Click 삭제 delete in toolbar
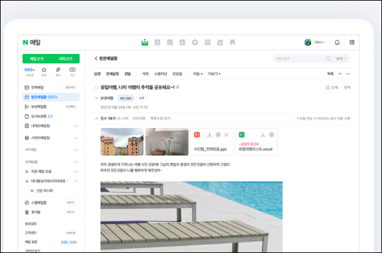Viewport: 382px width, 253px height. coord(145,74)
